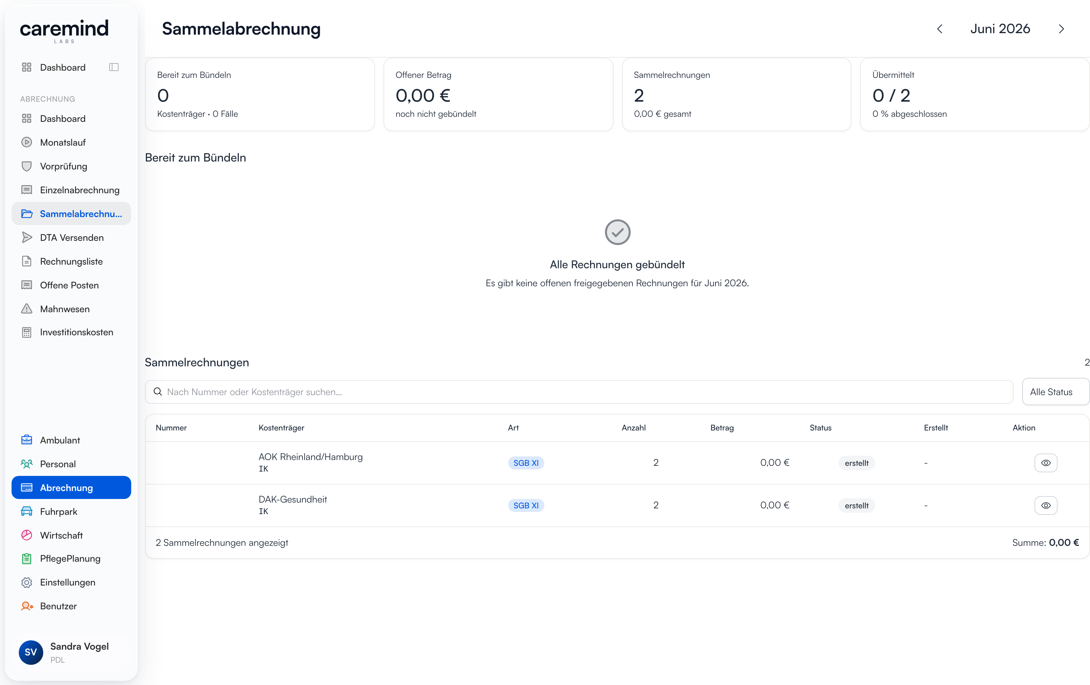1090x685 pixels.
Task: View the DAK-Gesundheit invoice via the eye icon
Action: (1046, 505)
